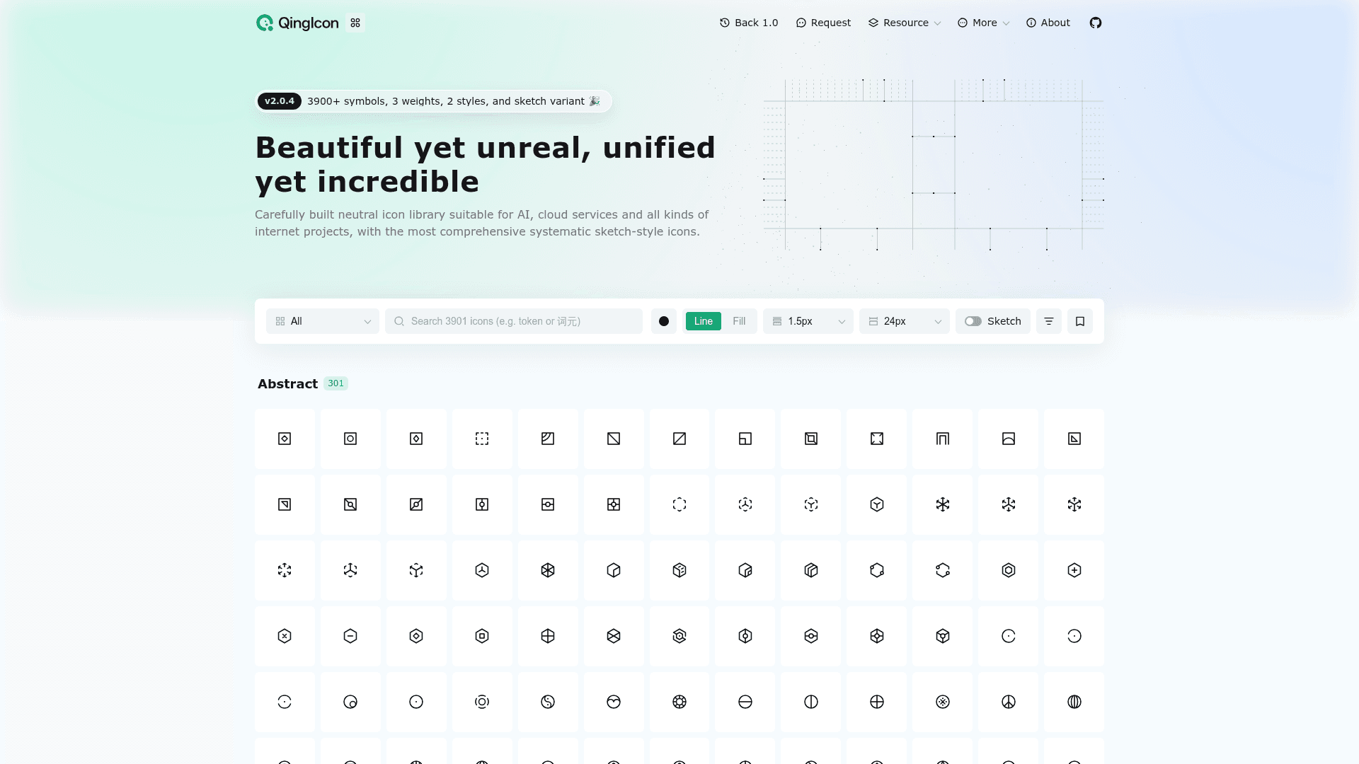The width and height of the screenshot is (1359, 764).
Task: Select the circle with horizontal line icon
Action: [745, 702]
